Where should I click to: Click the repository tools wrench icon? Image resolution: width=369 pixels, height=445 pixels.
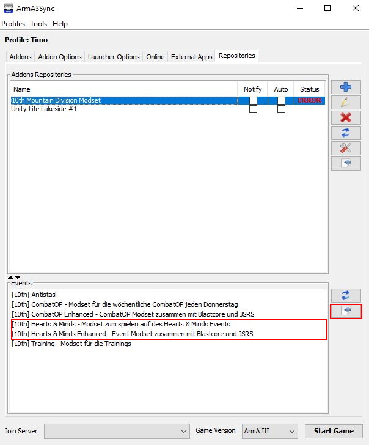coord(346,148)
